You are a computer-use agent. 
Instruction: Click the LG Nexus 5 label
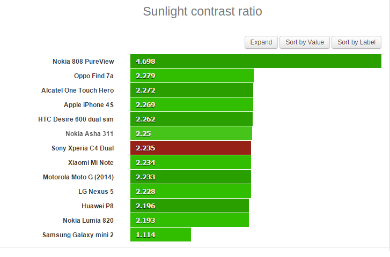point(96,192)
